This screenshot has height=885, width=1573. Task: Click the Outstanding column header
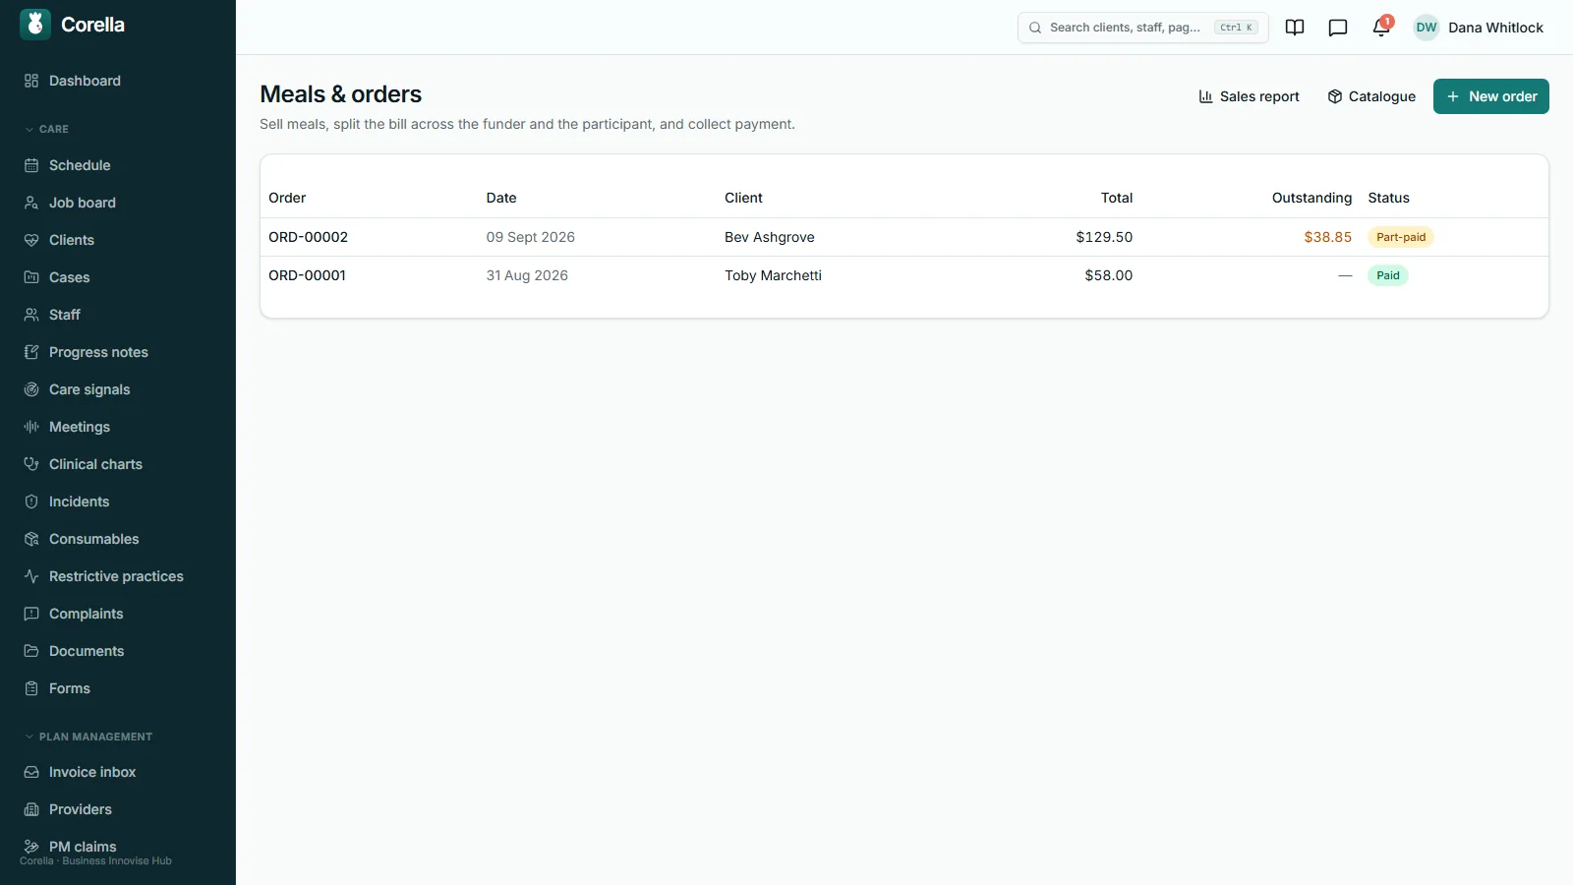1311,198
